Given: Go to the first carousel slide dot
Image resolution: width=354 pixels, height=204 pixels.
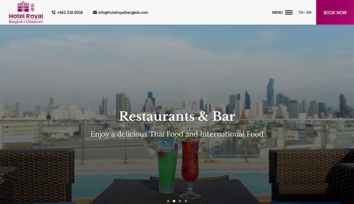Looking at the screenshot, I should (168, 201).
